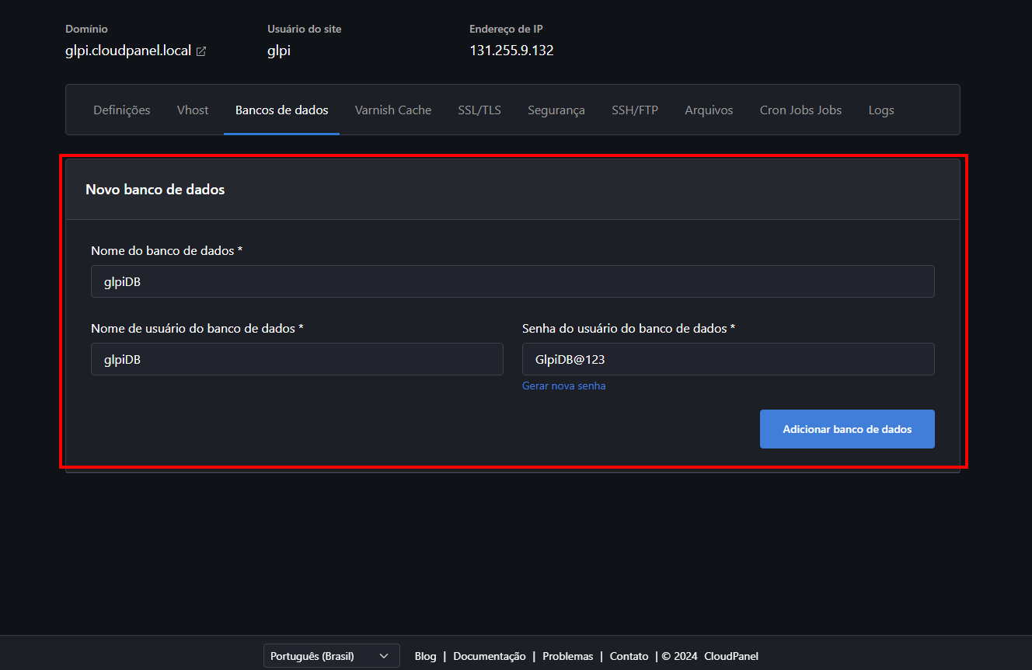1032x670 pixels.
Task: Go to the Arquivos tab
Action: tap(709, 110)
